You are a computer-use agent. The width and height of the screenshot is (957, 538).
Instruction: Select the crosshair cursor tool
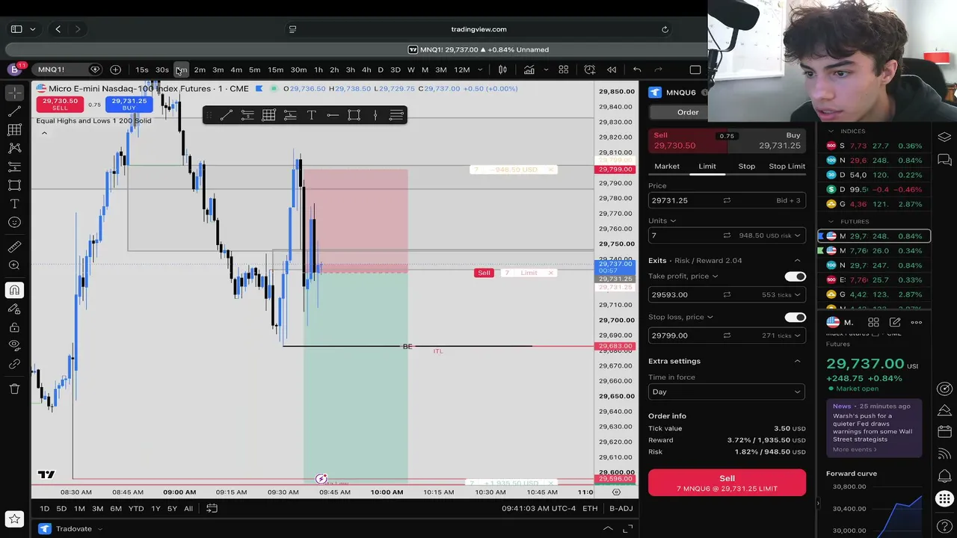[x=14, y=93]
